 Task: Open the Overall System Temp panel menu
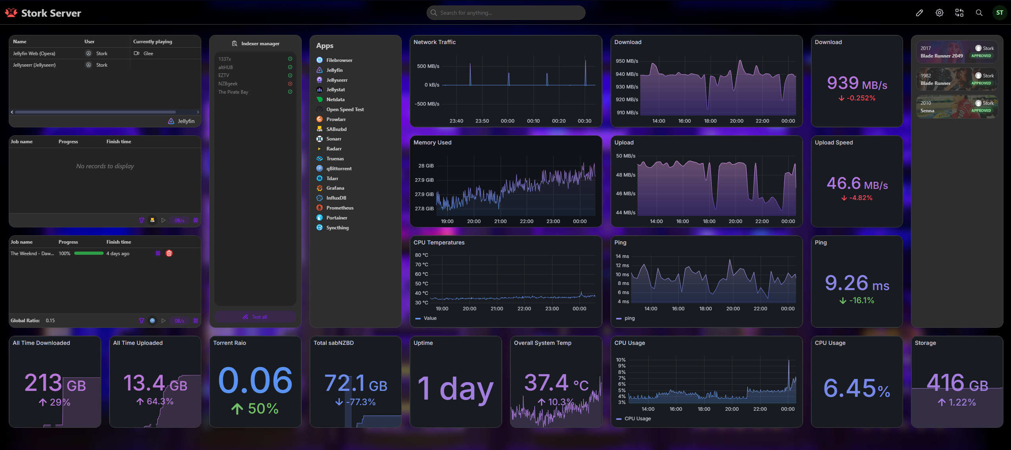(x=543, y=343)
